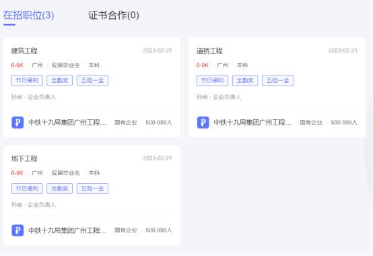Click company logo in 地下工程 card
Image resolution: width=373 pixels, height=256 pixels.
pyautogui.click(x=18, y=230)
